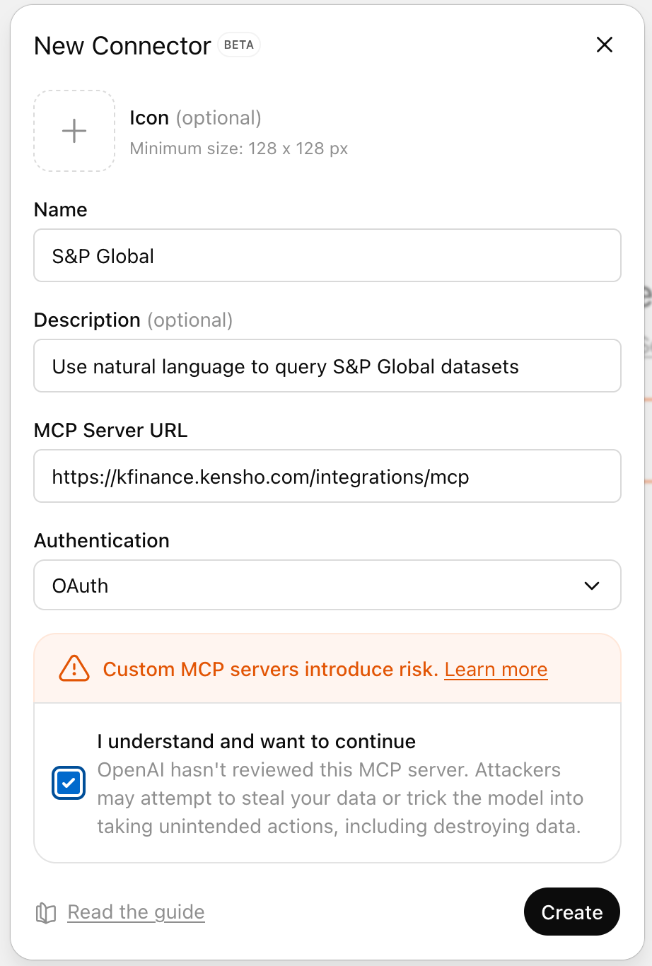Click the BETA badge next to New Connector
The image size is (652, 966).
[x=240, y=45]
